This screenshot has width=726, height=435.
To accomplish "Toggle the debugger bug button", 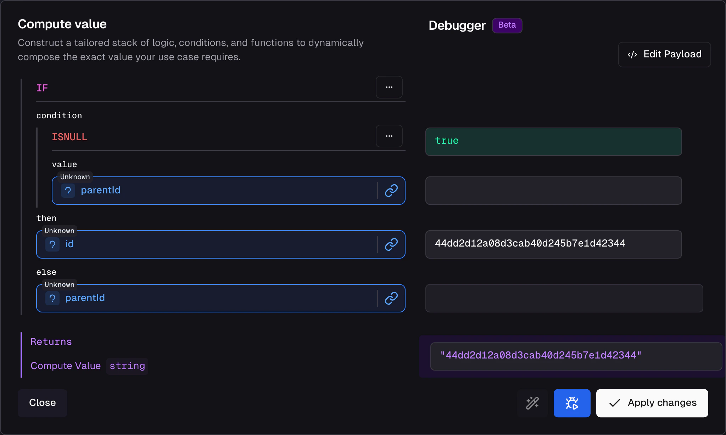I will pos(572,403).
